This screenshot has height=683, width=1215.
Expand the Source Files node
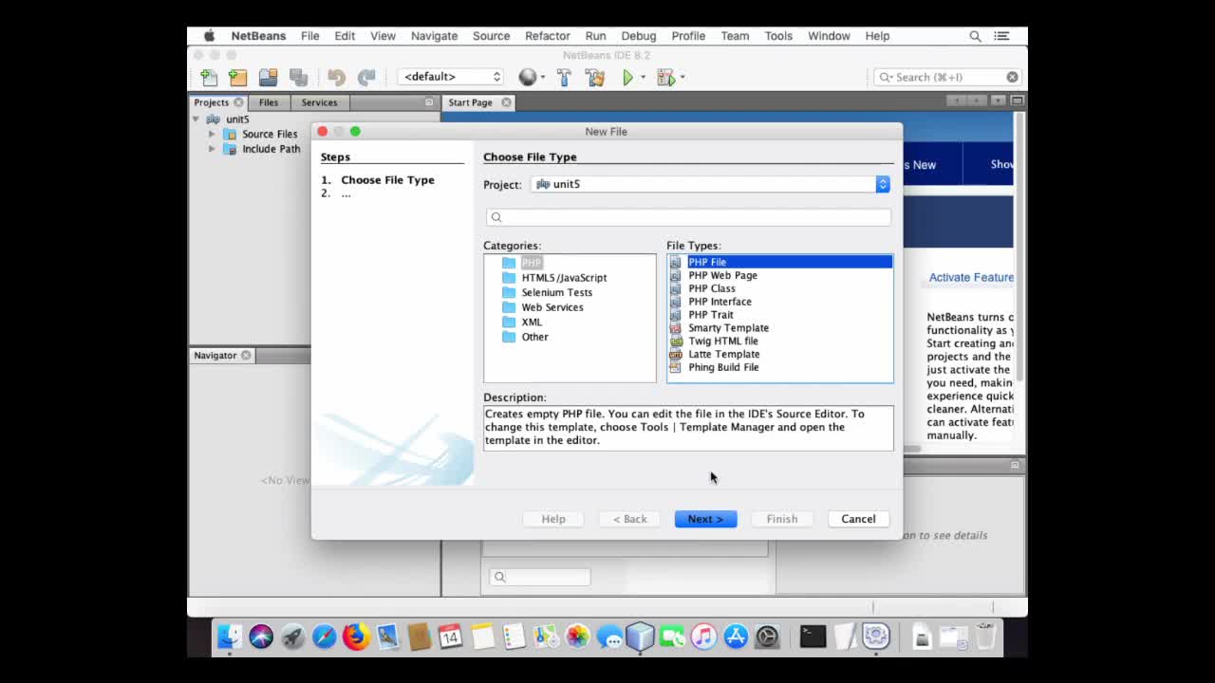click(212, 134)
